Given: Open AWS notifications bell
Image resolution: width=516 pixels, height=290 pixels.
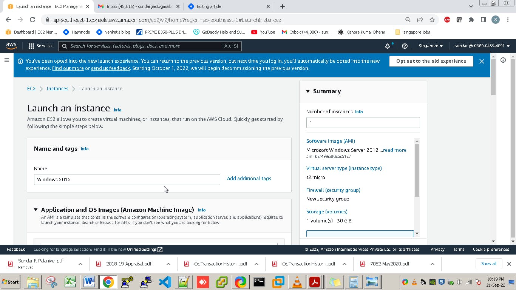Looking at the screenshot, I should tap(388, 46).
